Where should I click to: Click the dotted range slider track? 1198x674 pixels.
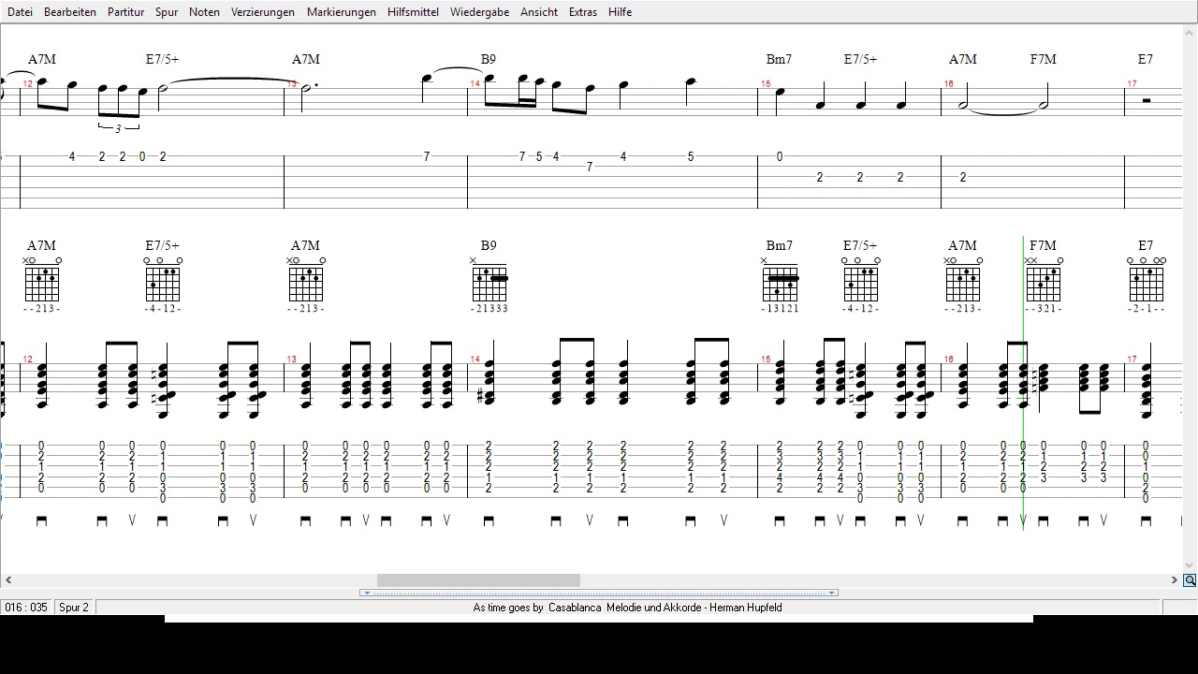[599, 593]
